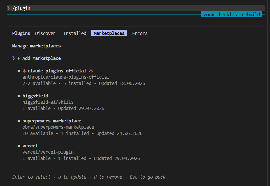Switch to the Discover tab

click(x=45, y=33)
